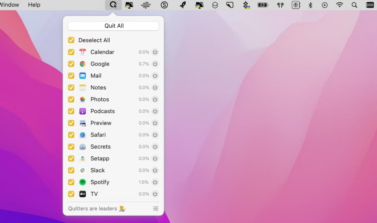Open QuitAll preferences sliders icon
The image size is (377, 223).
pos(156,209)
